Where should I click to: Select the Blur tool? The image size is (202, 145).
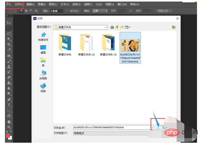(9, 88)
